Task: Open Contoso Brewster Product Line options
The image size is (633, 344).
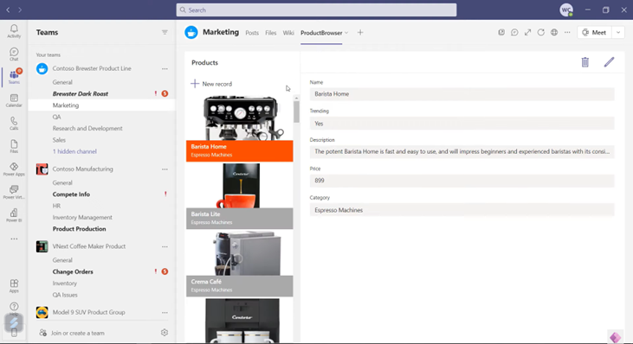Action: (x=165, y=68)
